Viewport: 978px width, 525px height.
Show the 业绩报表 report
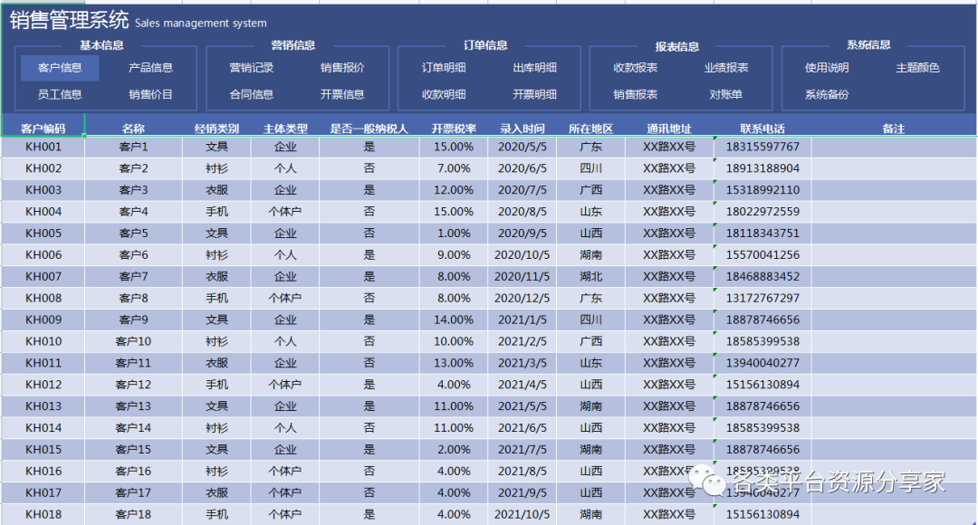726,68
